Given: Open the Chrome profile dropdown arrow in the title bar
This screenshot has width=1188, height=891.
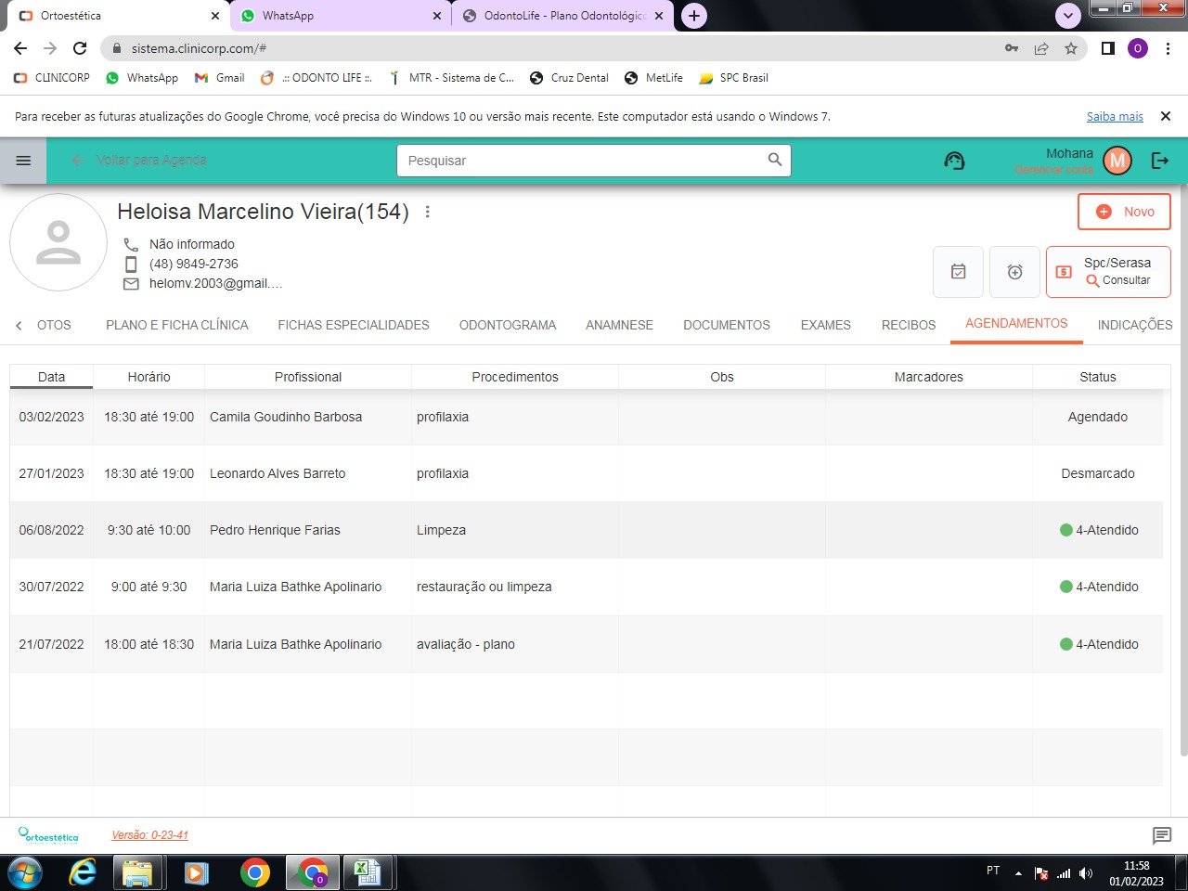Looking at the screenshot, I should (1068, 16).
